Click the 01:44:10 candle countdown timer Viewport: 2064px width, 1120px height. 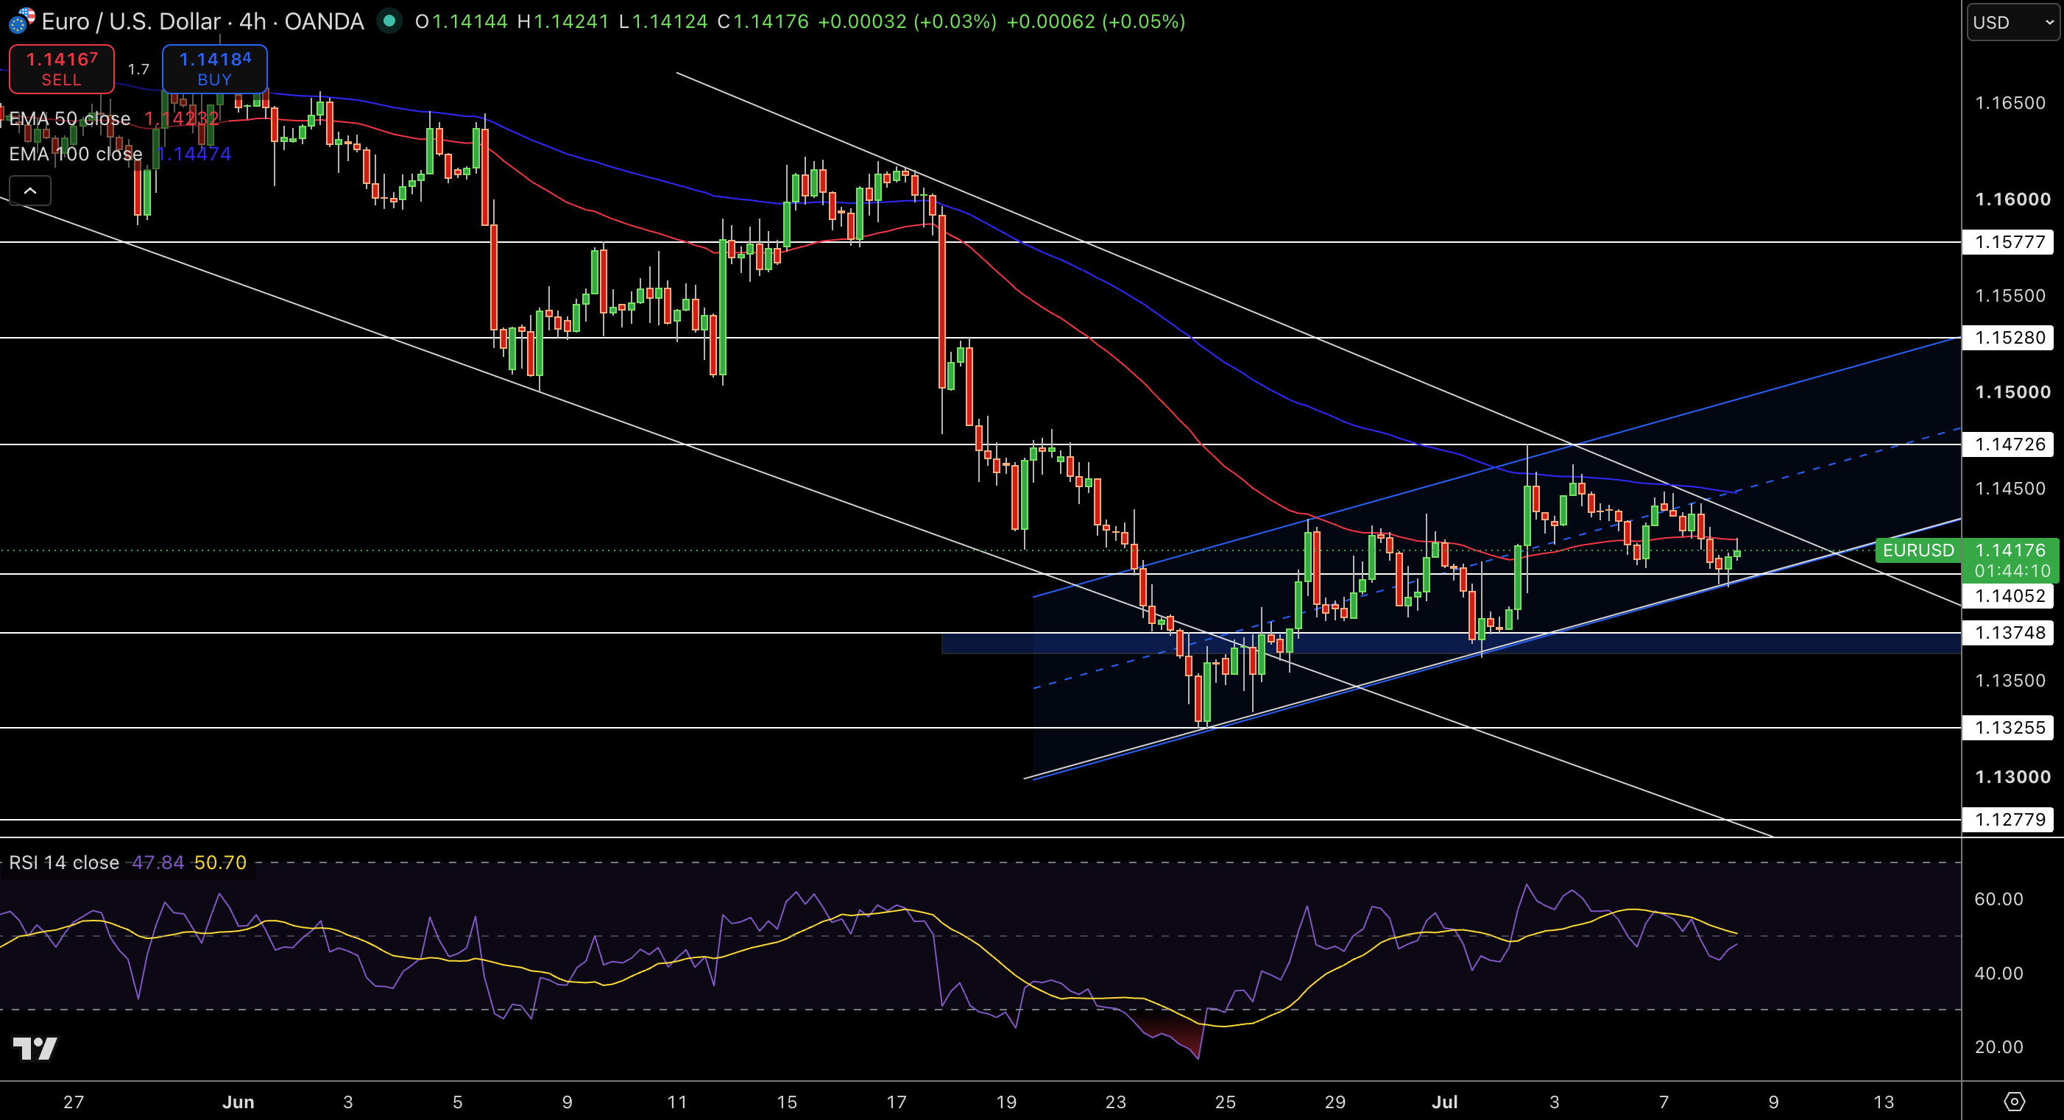pyautogui.click(x=2012, y=571)
